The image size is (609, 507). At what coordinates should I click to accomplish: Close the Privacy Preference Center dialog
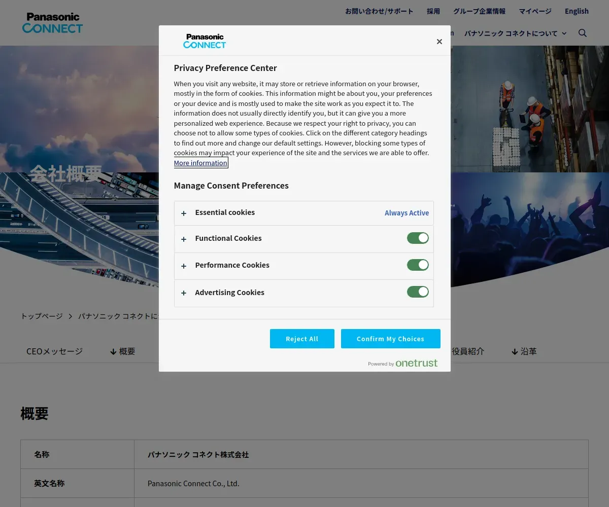[x=439, y=42]
